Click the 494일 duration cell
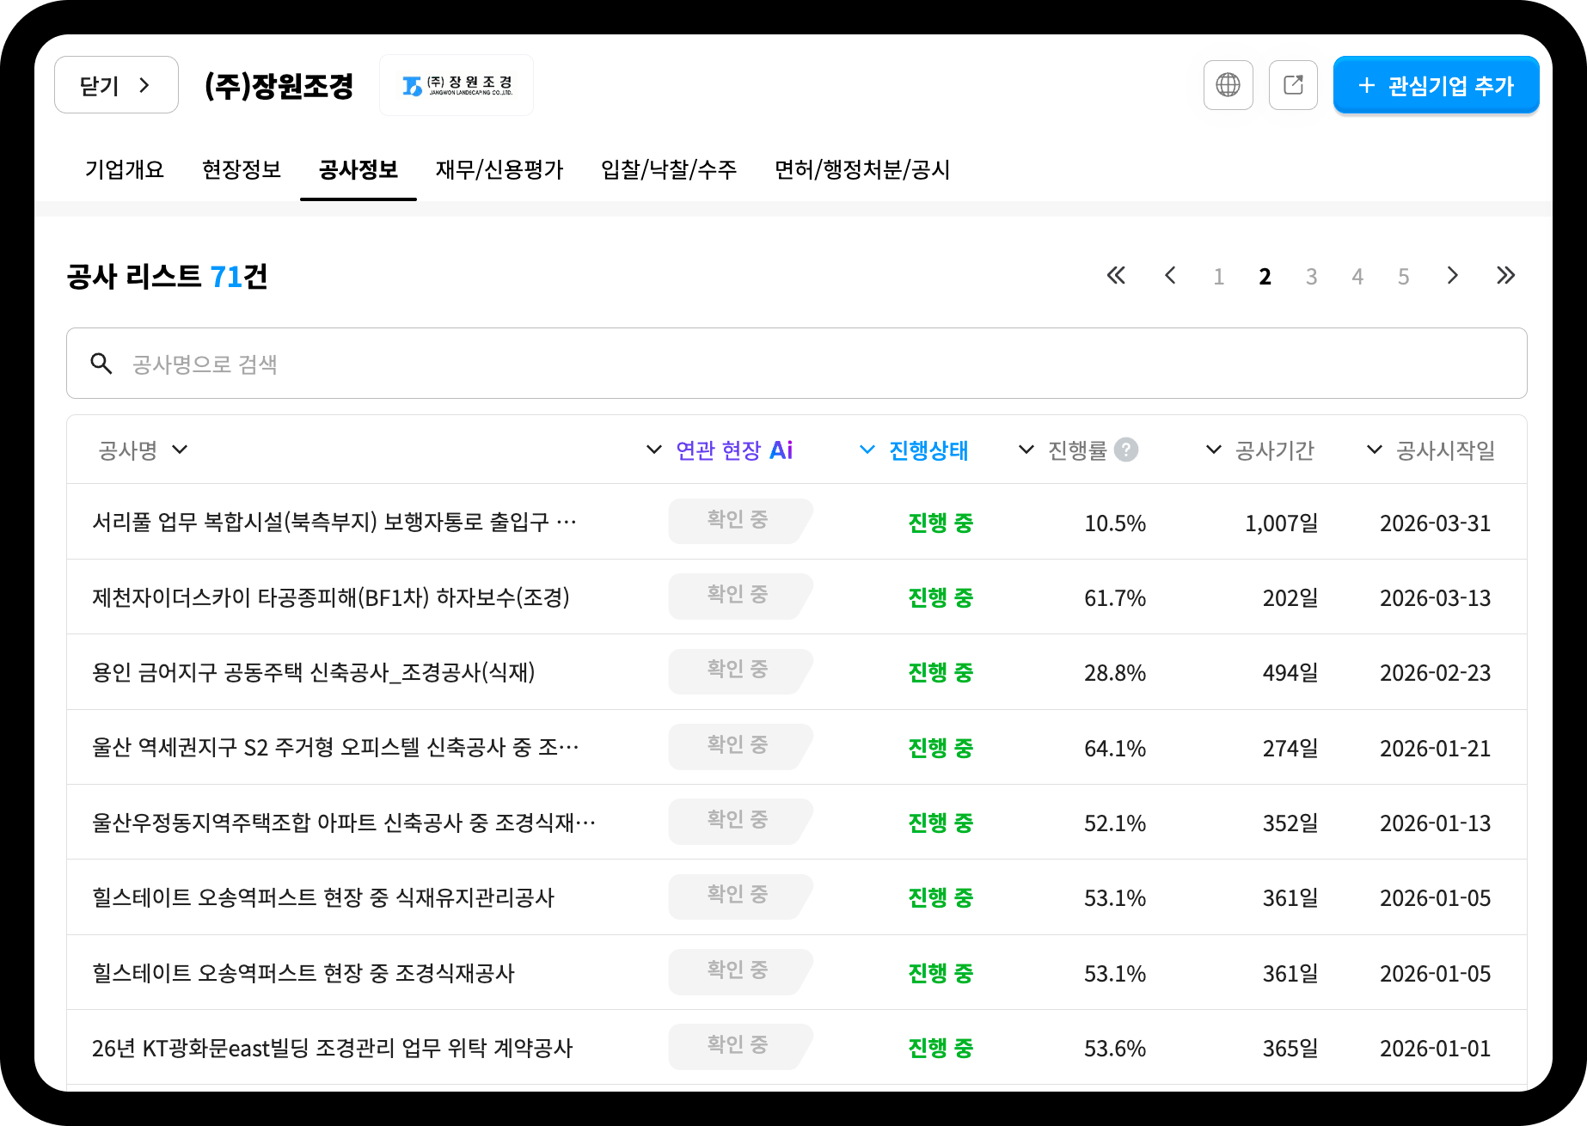The height and width of the screenshot is (1126, 1587). (1290, 673)
